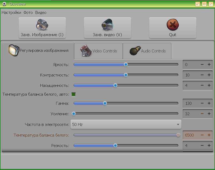Open the Видео menu
The width and height of the screenshot is (215, 170).
41,13
